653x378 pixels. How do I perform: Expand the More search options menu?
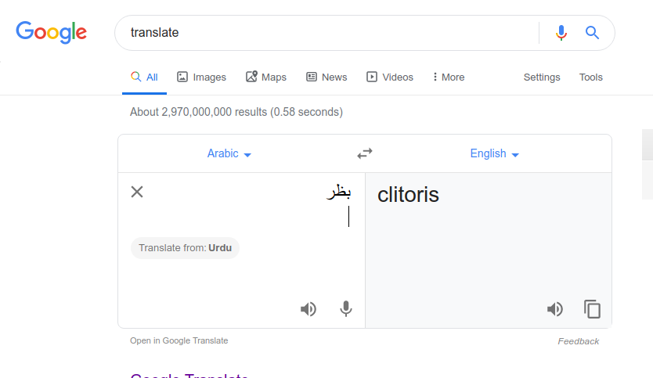(x=448, y=77)
